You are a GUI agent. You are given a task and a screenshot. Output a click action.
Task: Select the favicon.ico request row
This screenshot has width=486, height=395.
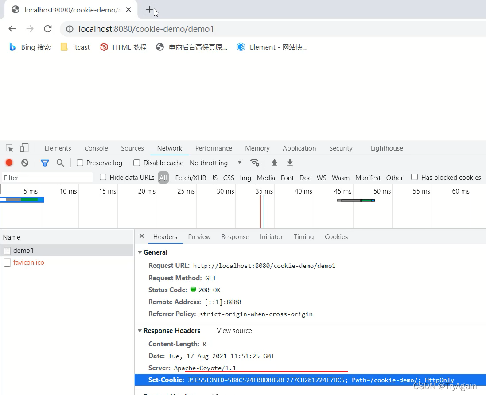point(66,263)
